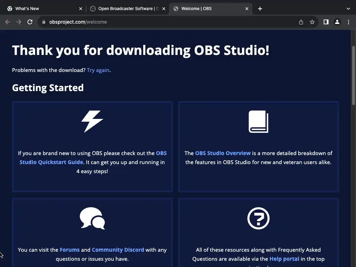The width and height of the screenshot is (356, 267).
Task: Click the OBS favicon on second tab
Action: [x=92, y=9]
